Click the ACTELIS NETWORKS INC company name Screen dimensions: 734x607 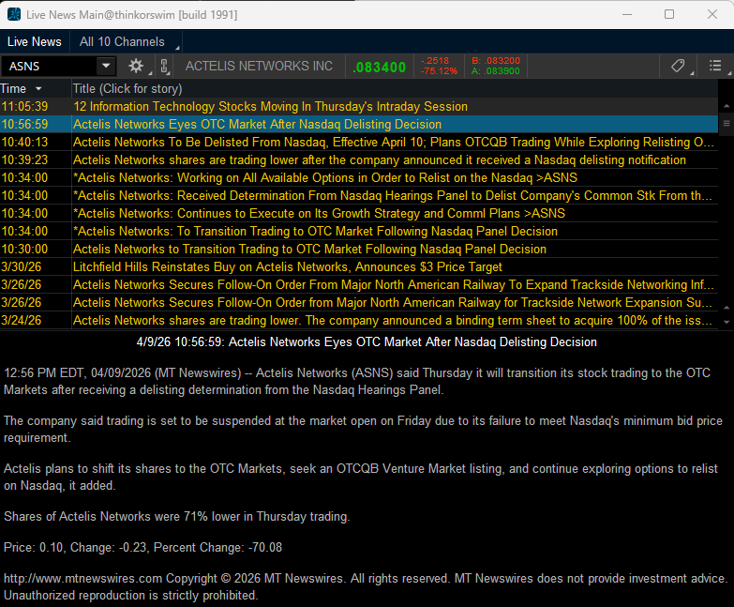tap(259, 66)
